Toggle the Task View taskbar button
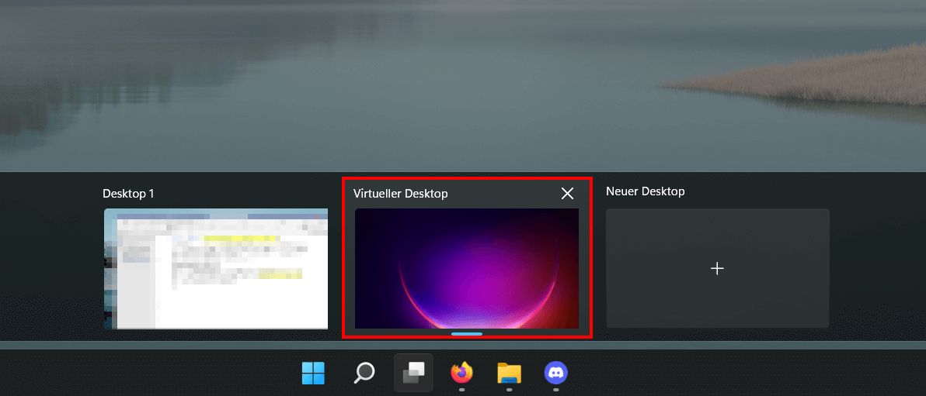This screenshot has height=396, width=926. pos(413,373)
